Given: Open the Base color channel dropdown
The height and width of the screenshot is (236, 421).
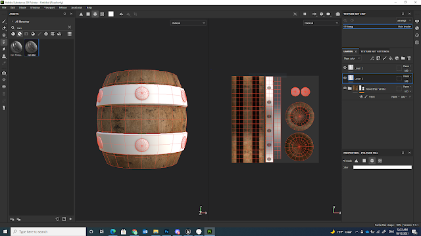Looking at the screenshot, I should (352, 58).
